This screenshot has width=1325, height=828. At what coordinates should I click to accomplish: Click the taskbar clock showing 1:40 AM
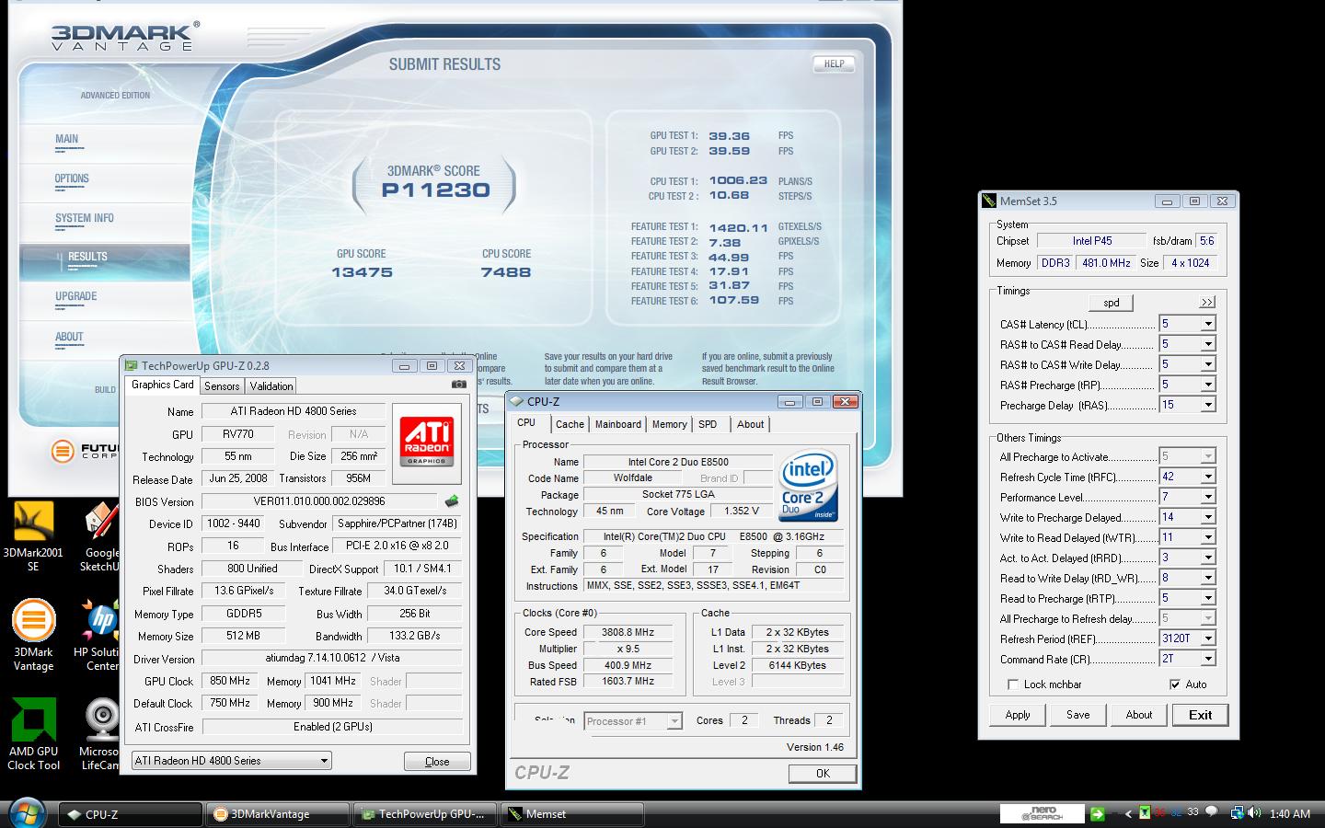click(1289, 814)
